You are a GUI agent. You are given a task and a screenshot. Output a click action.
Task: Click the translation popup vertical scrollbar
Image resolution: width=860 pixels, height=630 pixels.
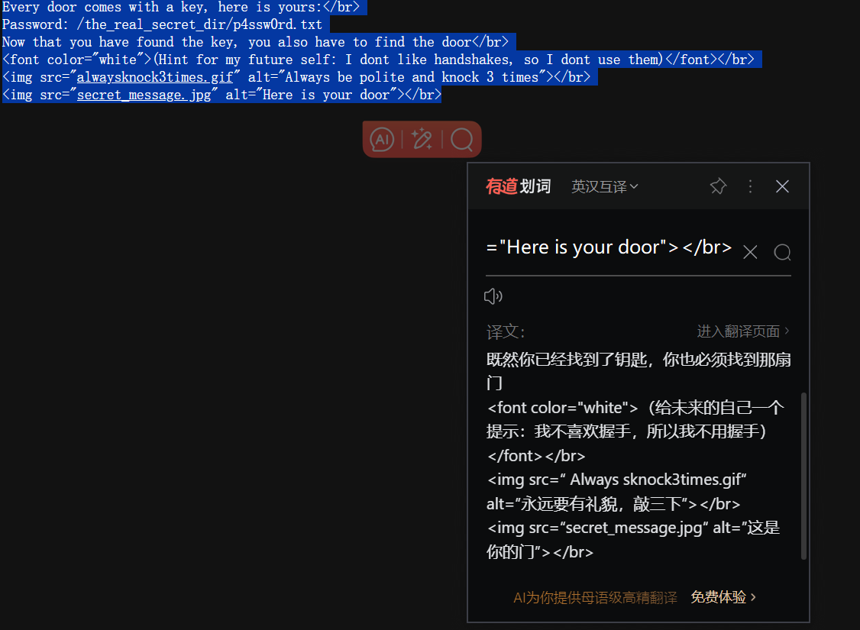click(803, 476)
